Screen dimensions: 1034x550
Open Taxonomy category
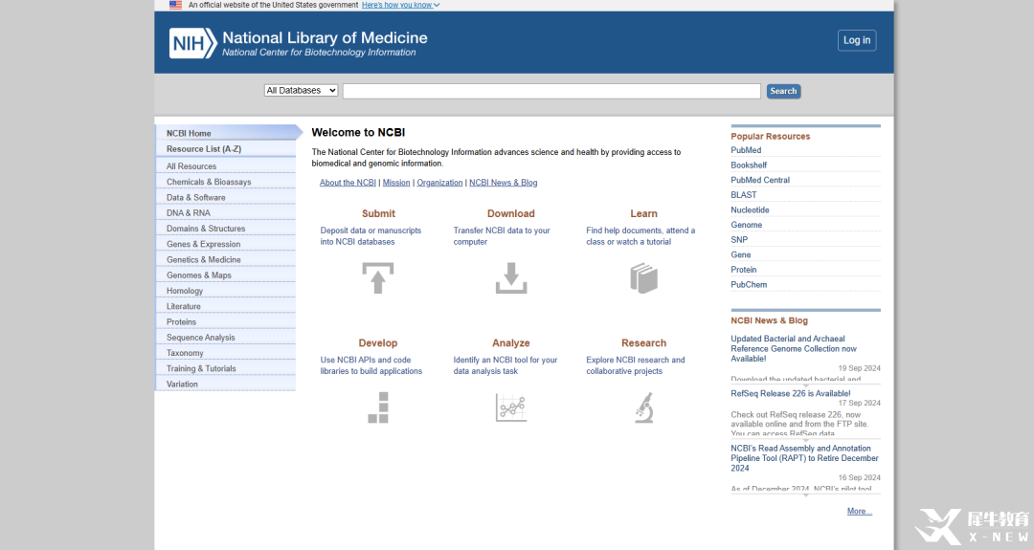(226, 353)
